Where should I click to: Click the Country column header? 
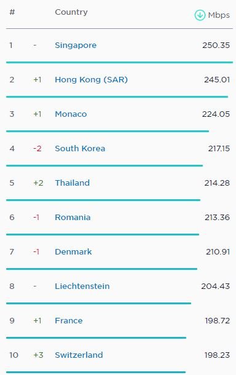click(x=71, y=12)
